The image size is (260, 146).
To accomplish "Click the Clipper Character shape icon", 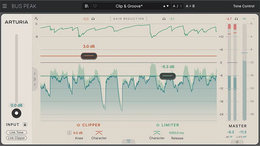I will point(99,133).
